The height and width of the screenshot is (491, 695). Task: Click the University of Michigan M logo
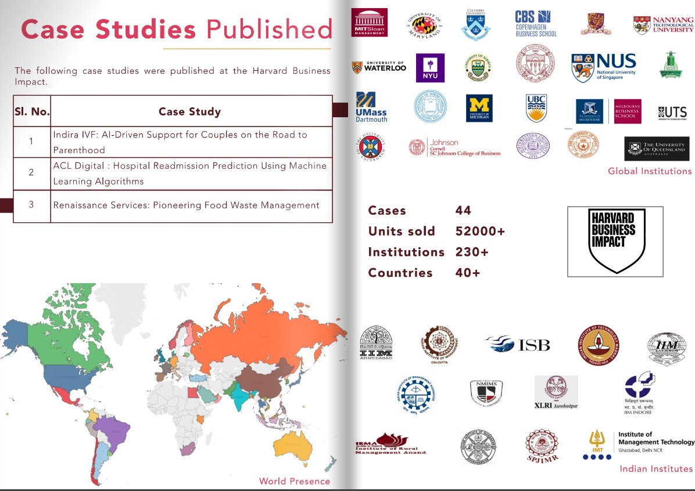click(x=479, y=108)
